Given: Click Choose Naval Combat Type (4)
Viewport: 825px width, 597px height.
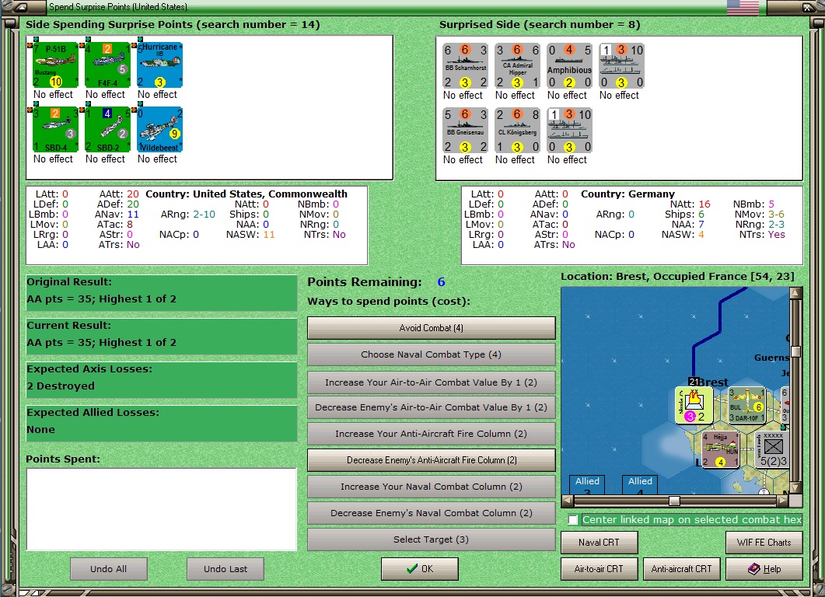Looking at the screenshot, I should point(431,354).
